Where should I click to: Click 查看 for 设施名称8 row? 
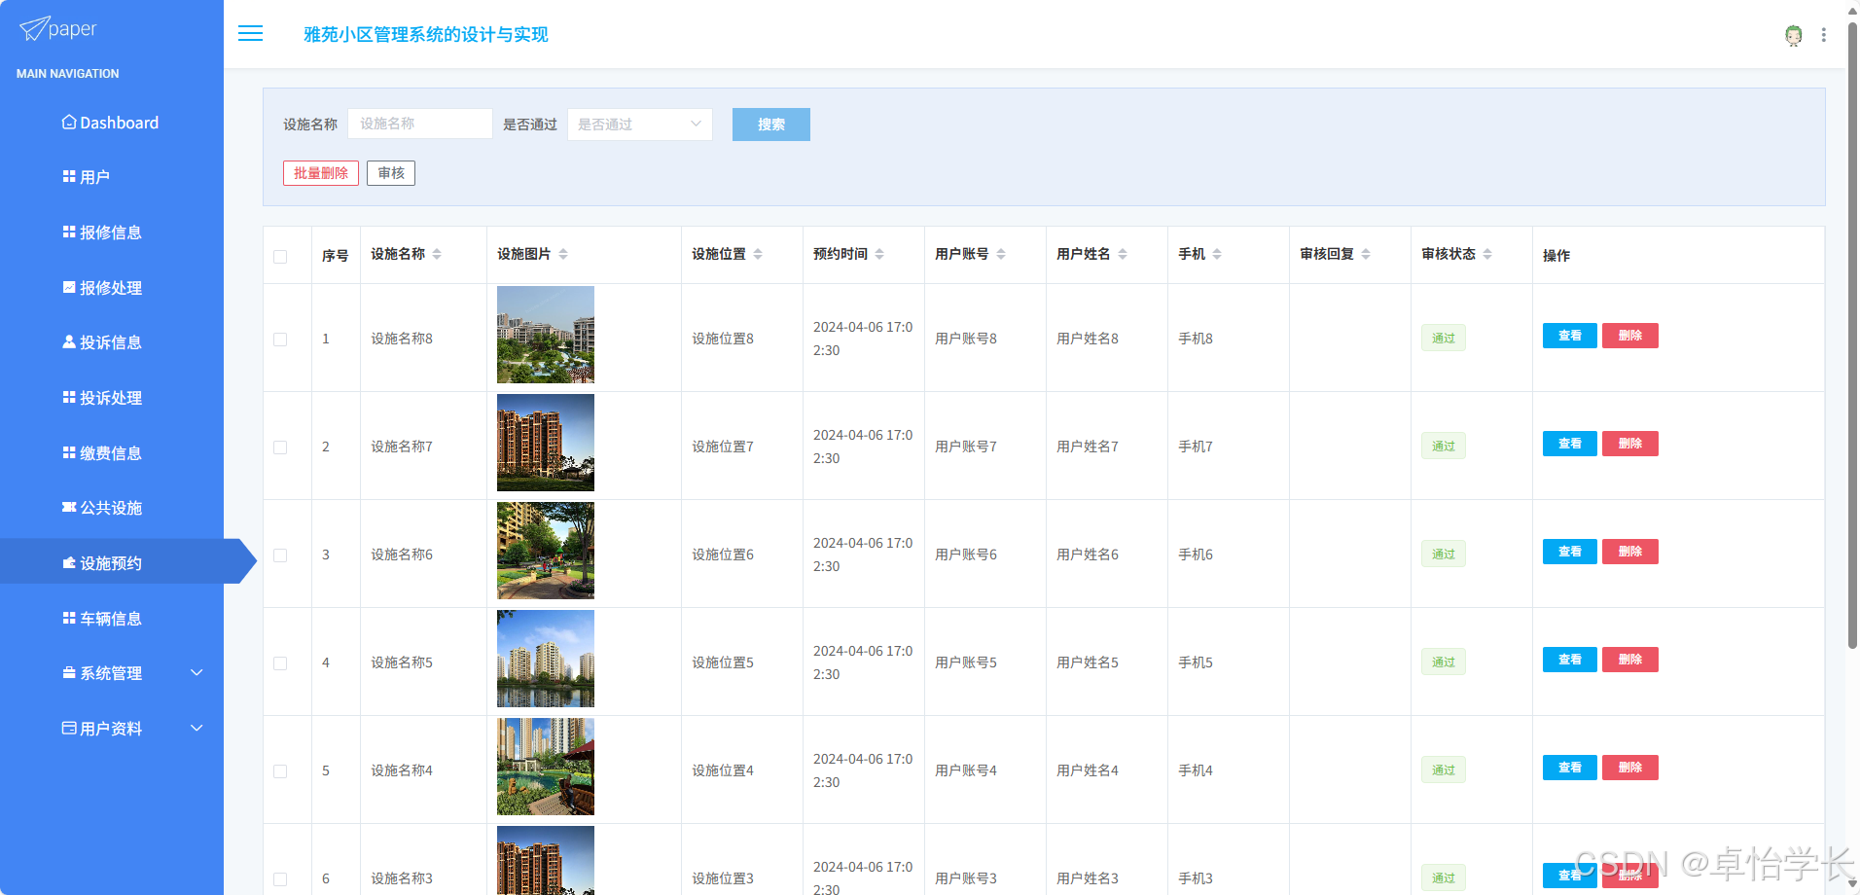1570,336
